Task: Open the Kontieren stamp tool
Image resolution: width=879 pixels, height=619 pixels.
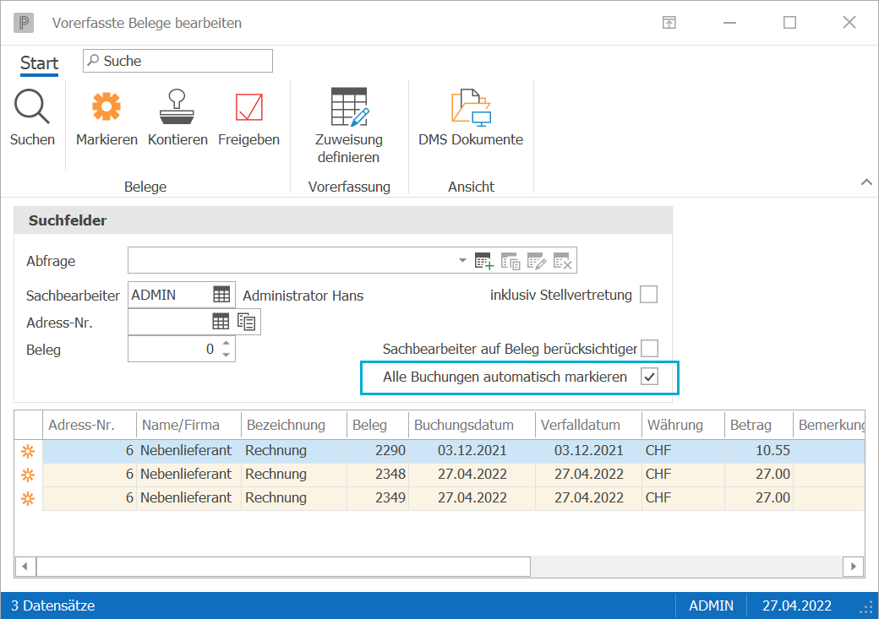Action: point(177,106)
